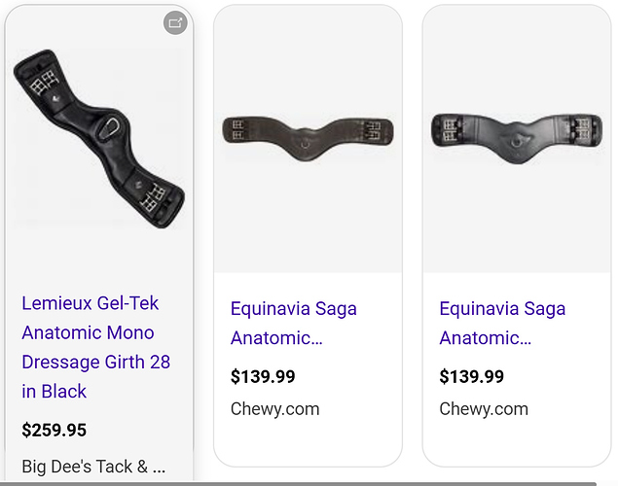Open the middle card's Equinavia Saga Anatomic title

[x=294, y=323]
